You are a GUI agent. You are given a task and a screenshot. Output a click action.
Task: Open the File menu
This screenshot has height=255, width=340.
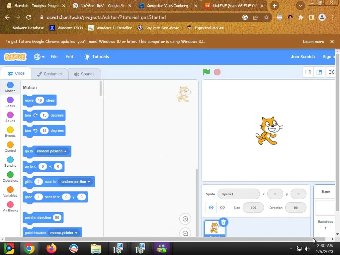(54, 57)
